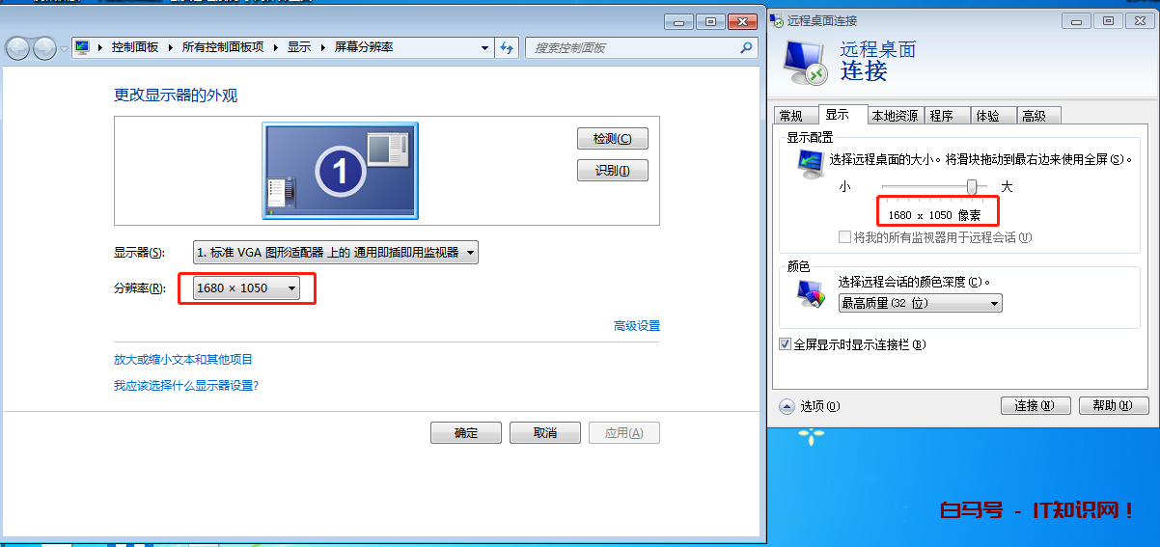
Task: Toggle 全屏显示时显示连接栏 checkbox
Action: pyautogui.click(x=785, y=344)
